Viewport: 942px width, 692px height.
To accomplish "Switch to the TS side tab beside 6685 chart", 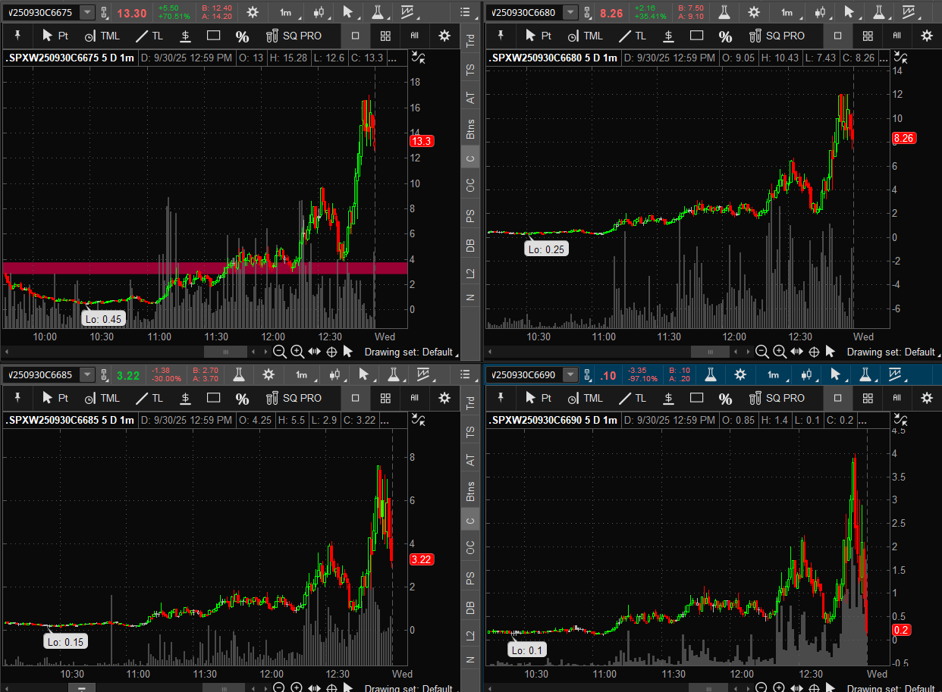I will coord(470,432).
